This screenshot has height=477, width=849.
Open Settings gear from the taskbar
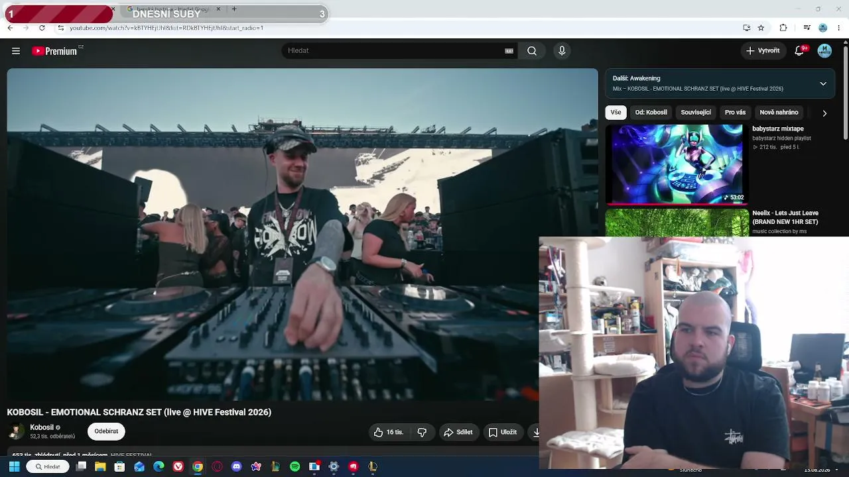click(334, 467)
